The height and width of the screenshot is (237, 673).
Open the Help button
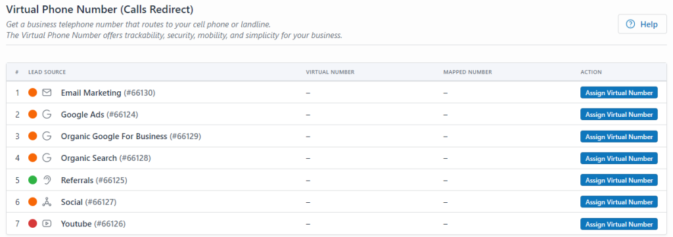tap(642, 24)
